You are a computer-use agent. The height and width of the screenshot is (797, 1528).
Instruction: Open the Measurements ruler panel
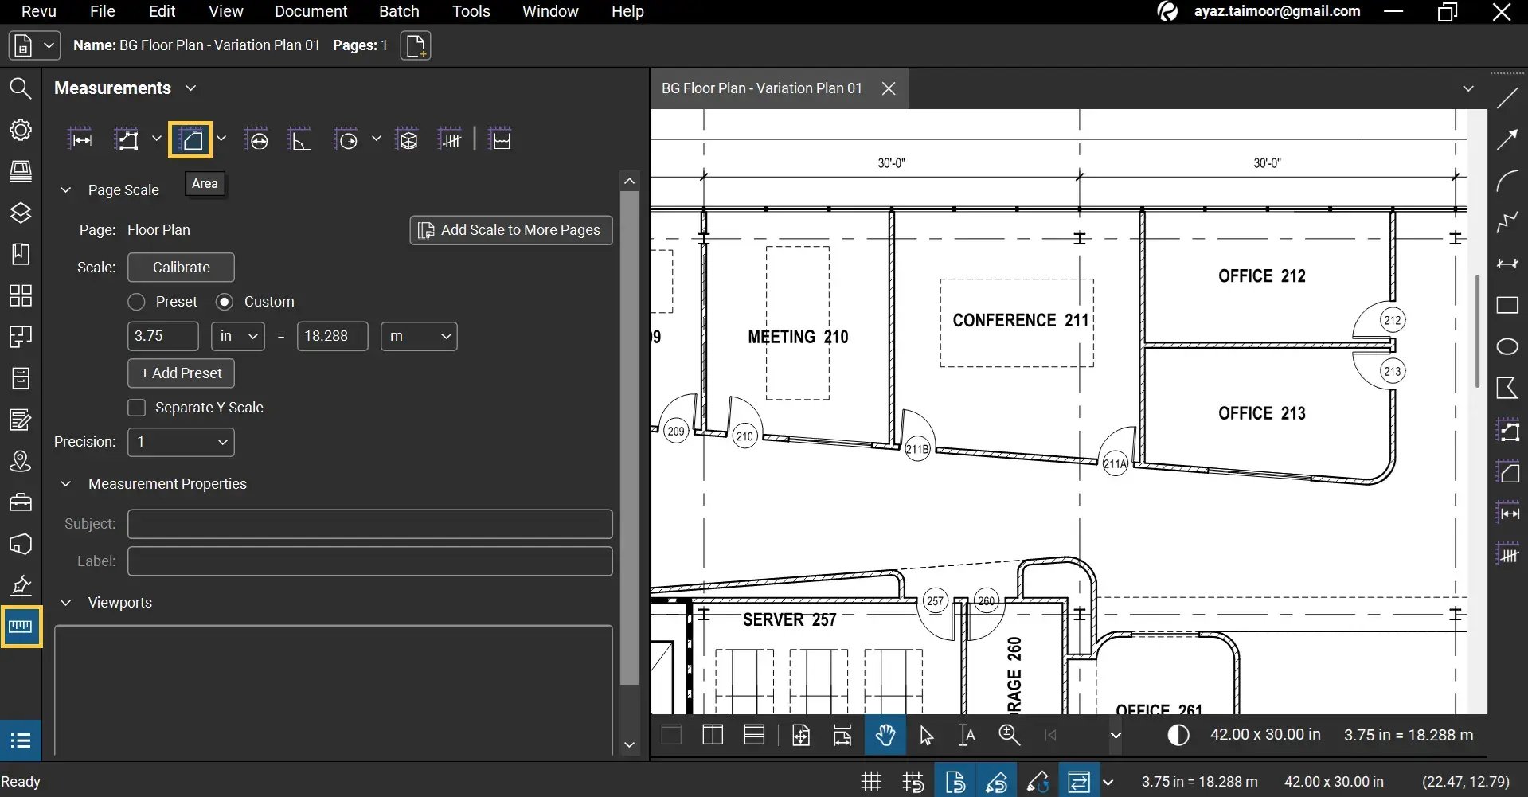21,627
